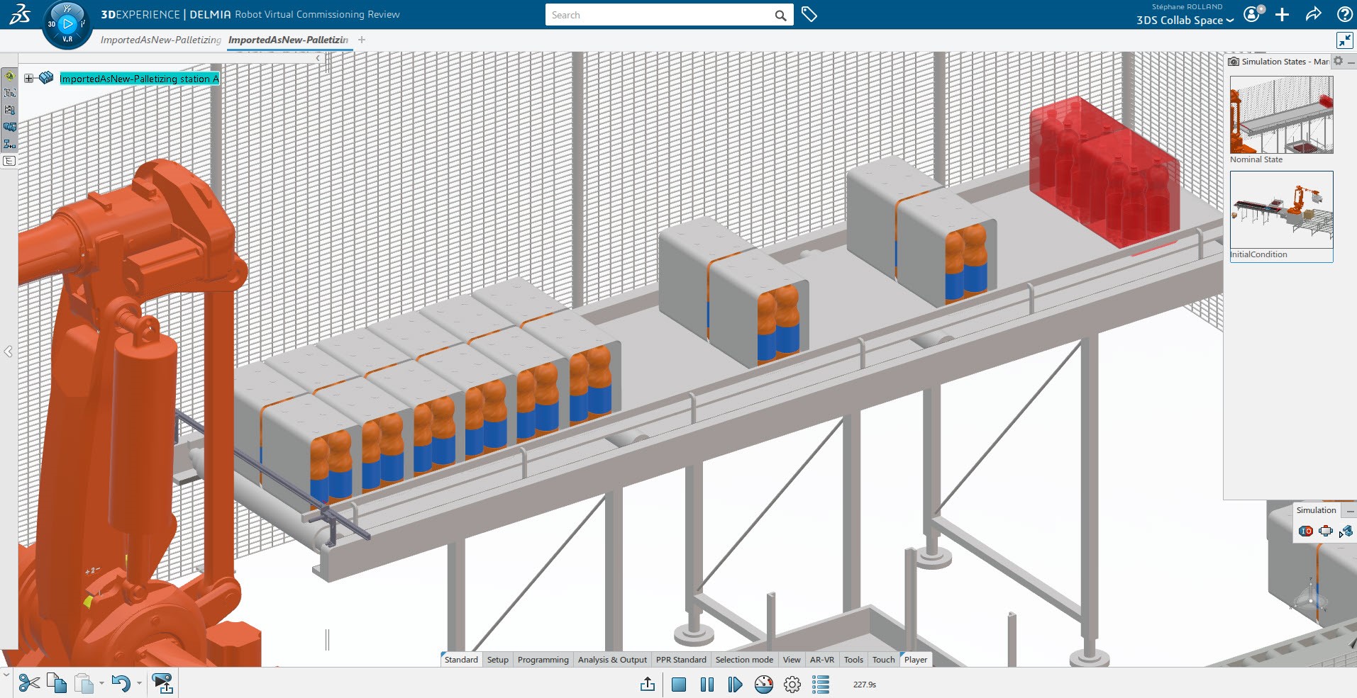The width and height of the screenshot is (1357, 698).
Task: Click the top search input field
Action: coord(660,15)
